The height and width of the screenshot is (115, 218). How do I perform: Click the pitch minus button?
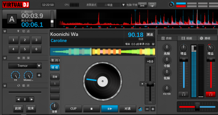point(147,109)
